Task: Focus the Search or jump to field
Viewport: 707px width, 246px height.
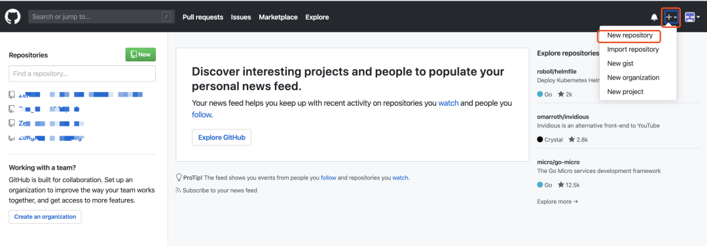Action: tap(101, 17)
